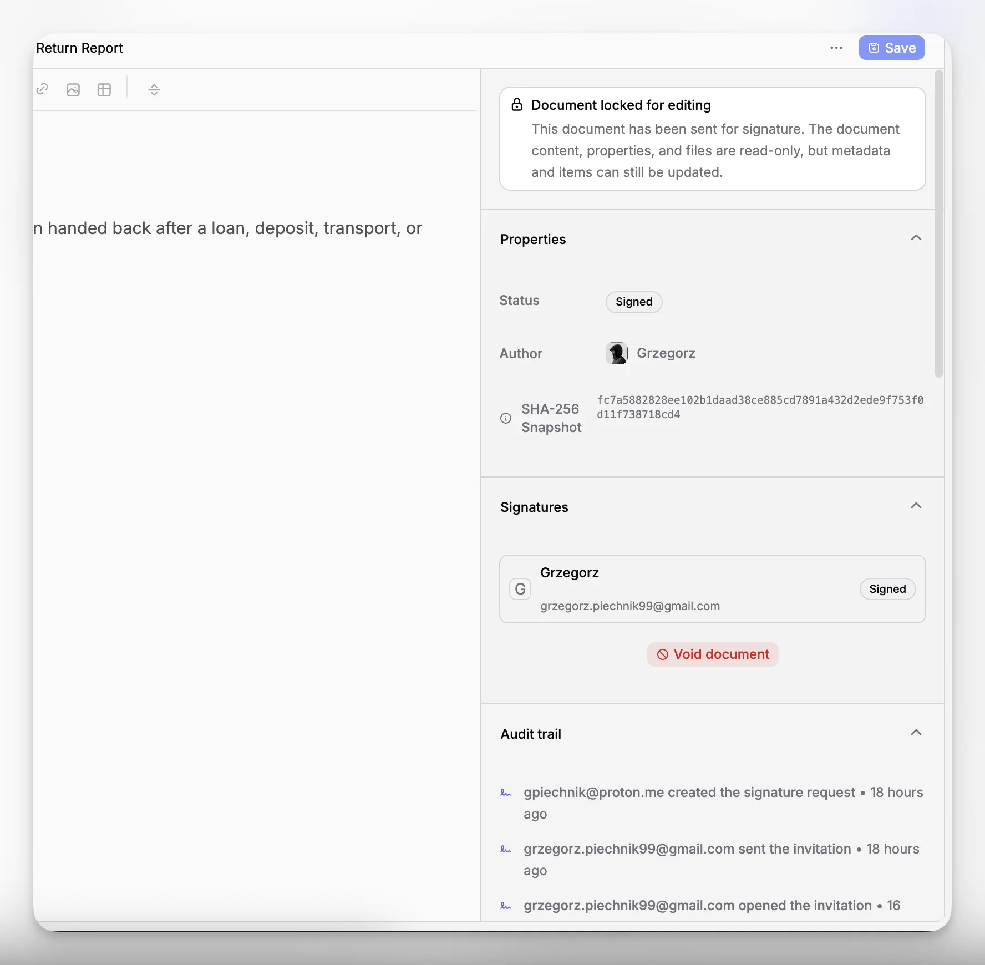Click the SHA-256 Snapshot info icon
Screen dimensions: 985x965
click(506, 418)
